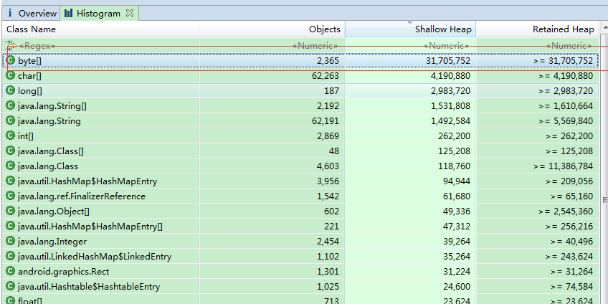Select the Histogram tab

100,13
